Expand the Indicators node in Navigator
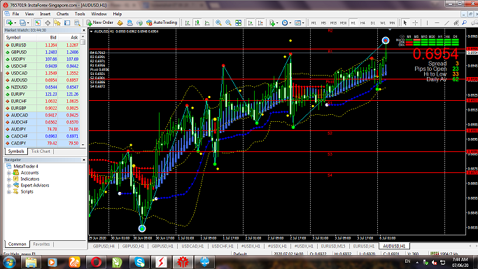Screen dimensions: 478x269 tap(9, 179)
